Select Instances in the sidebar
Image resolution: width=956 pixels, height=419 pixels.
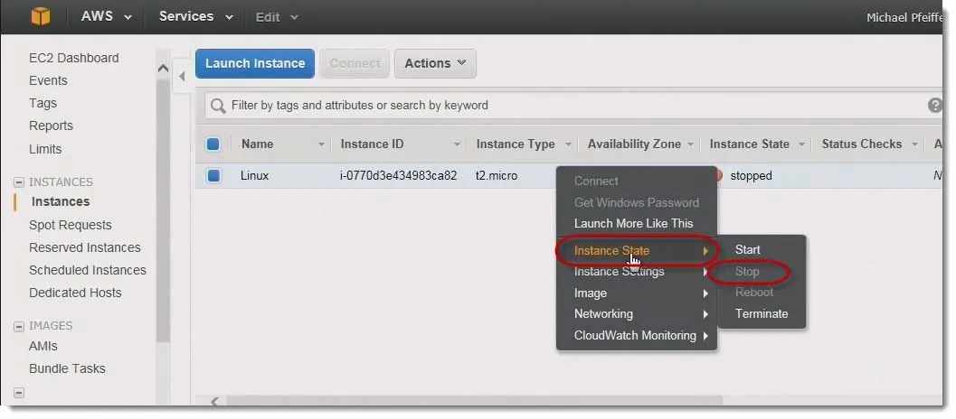[61, 201]
